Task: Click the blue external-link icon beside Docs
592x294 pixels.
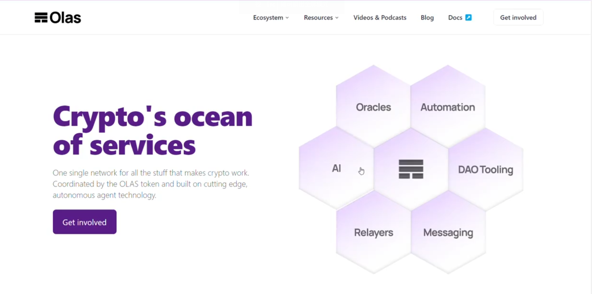Action: click(x=468, y=17)
